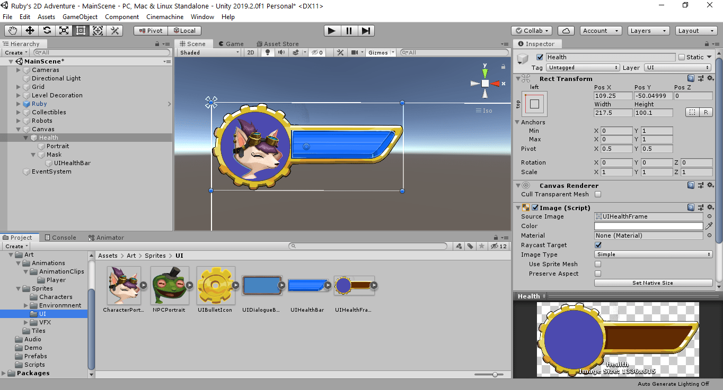723x390 pixels.
Task: Toggle the Scene view gizmo lock
Action: (x=503, y=67)
